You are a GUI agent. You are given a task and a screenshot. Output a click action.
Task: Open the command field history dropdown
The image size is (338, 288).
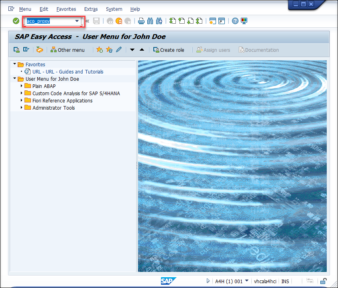point(77,21)
